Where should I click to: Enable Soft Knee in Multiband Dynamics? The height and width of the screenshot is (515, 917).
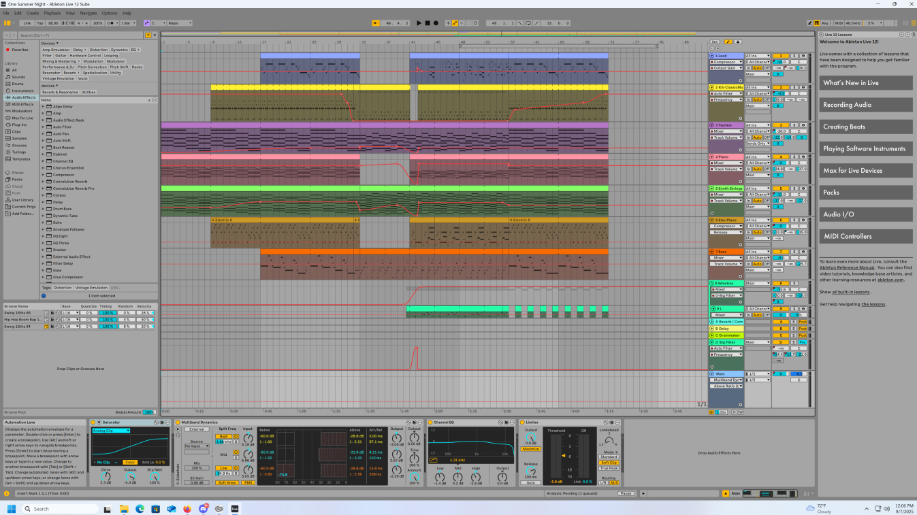[x=227, y=482]
